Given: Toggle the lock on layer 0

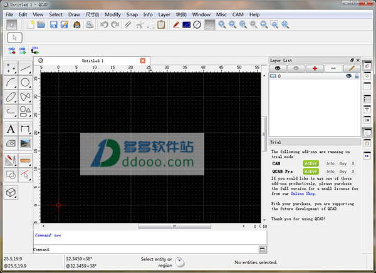Looking at the screenshot, I should 357,76.
